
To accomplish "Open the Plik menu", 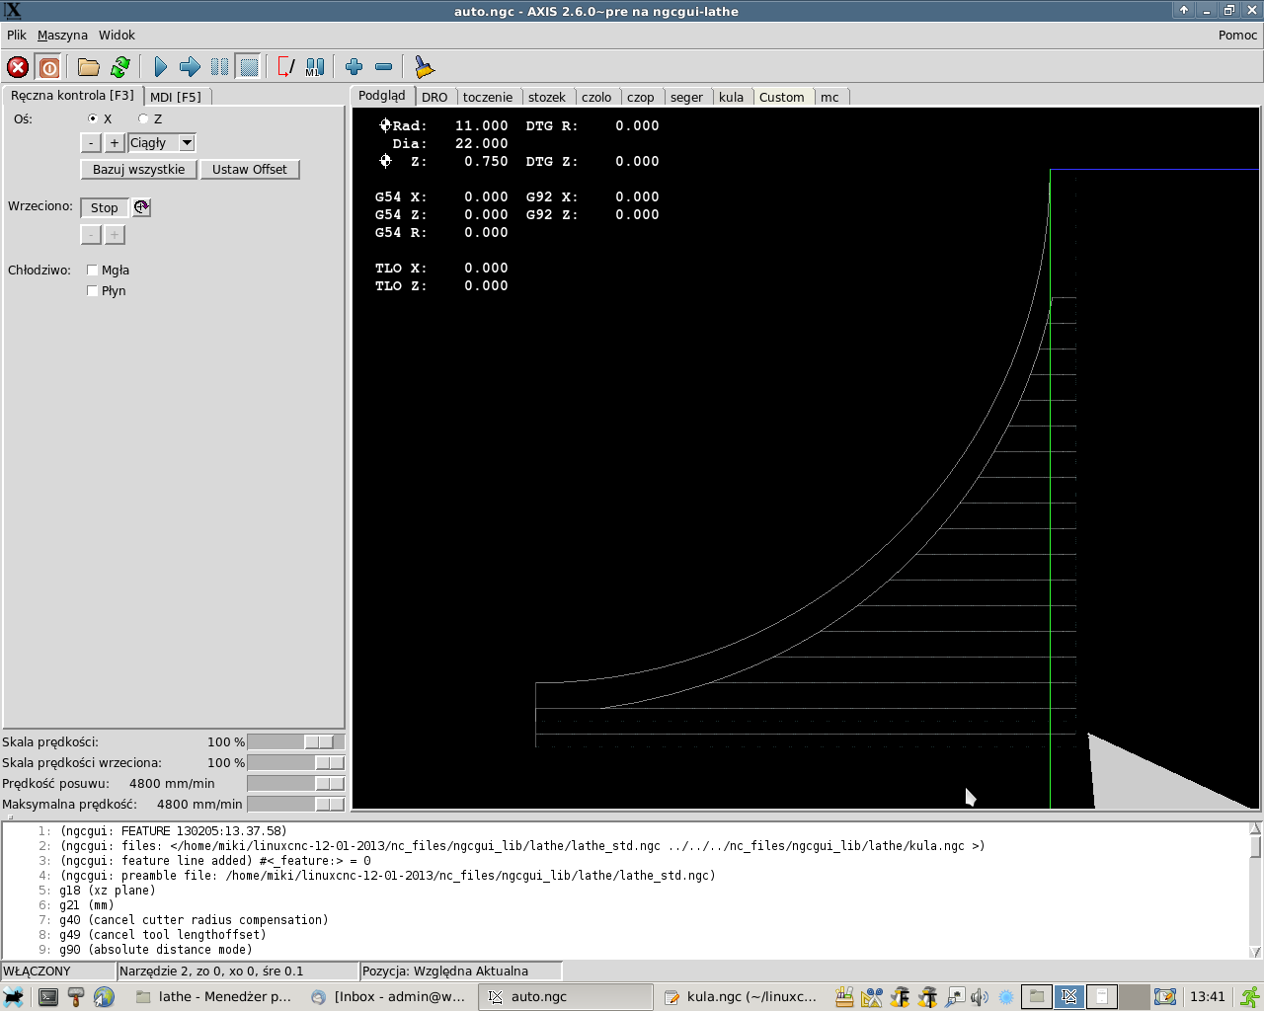I will point(17,35).
